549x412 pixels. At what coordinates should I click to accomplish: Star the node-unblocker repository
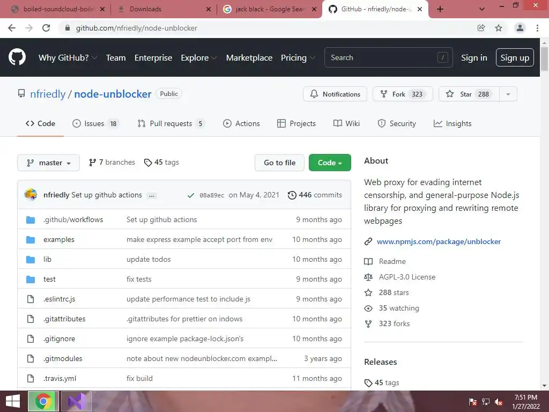pos(469,94)
